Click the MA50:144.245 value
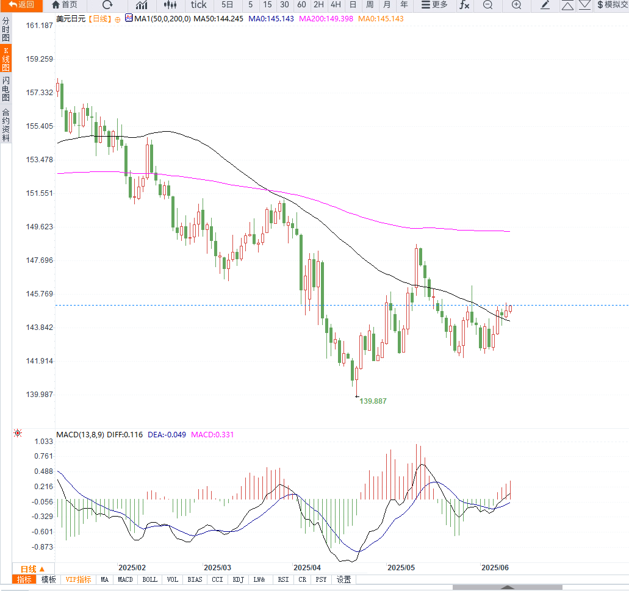Image resolution: width=629 pixels, height=591 pixels. (218, 19)
